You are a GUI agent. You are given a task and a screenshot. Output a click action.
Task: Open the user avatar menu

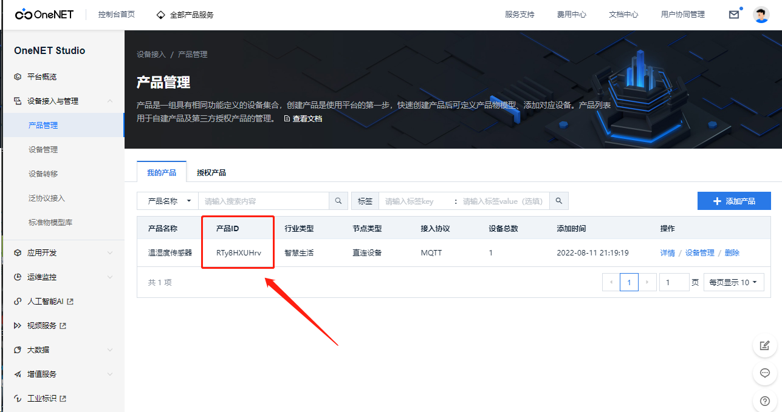tap(761, 15)
